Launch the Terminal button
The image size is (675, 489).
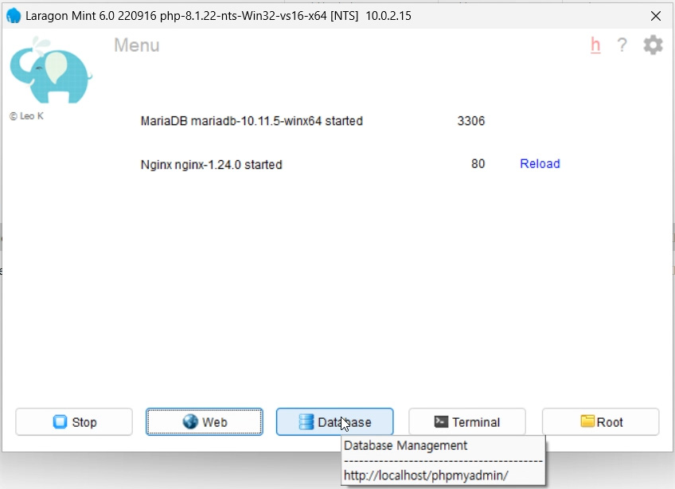pyautogui.click(x=467, y=422)
